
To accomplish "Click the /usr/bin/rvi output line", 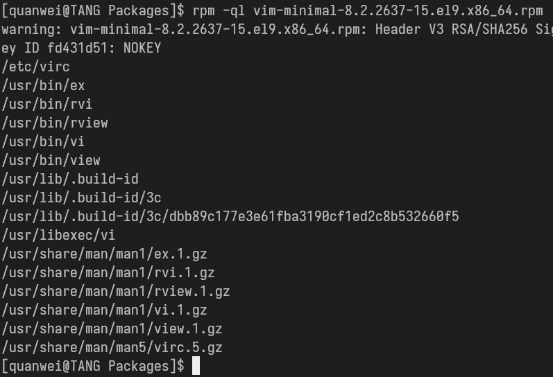I will (47, 104).
